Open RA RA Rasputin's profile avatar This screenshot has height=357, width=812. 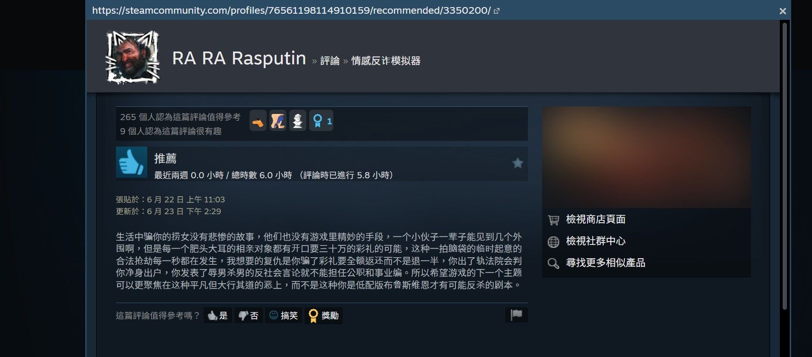[x=133, y=57]
